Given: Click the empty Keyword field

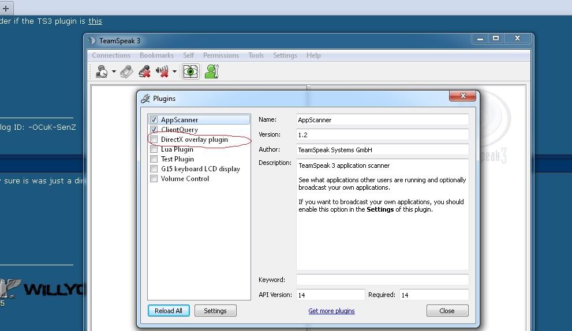Looking at the screenshot, I should pos(382,280).
